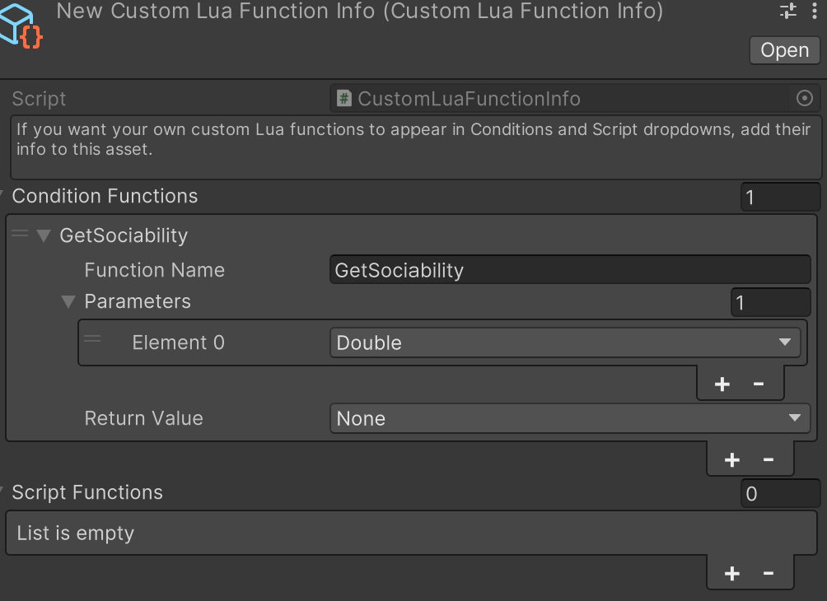Screen dimensions: 827x601
Task: Collapse the GetSociability element foldout
Action: click(44, 235)
